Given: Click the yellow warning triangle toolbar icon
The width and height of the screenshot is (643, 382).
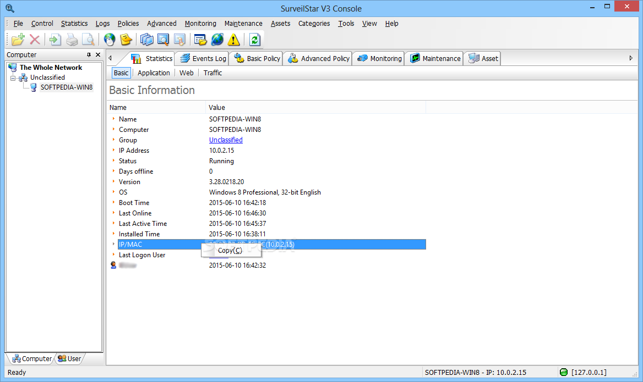Looking at the screenshot, I should coord(234,40).
